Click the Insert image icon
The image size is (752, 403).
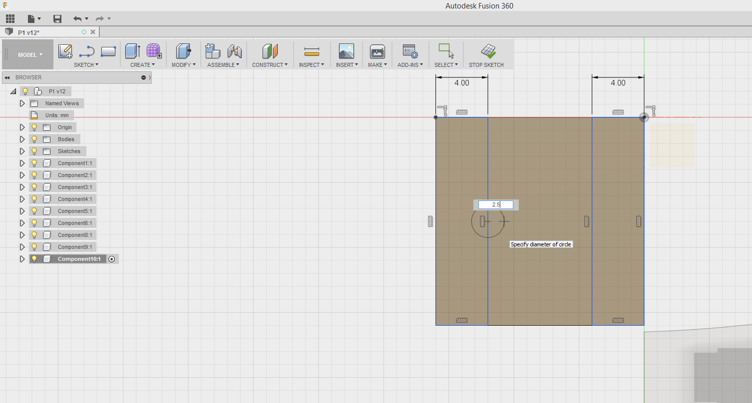click(346, 51)
